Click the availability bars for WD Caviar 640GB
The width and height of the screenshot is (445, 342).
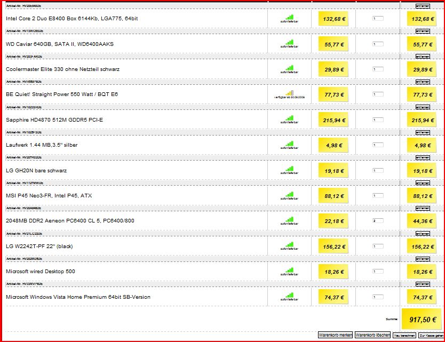290,43
